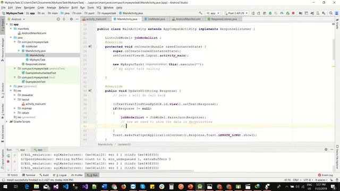Click Attach Debugger to Android Process icon

287,13
